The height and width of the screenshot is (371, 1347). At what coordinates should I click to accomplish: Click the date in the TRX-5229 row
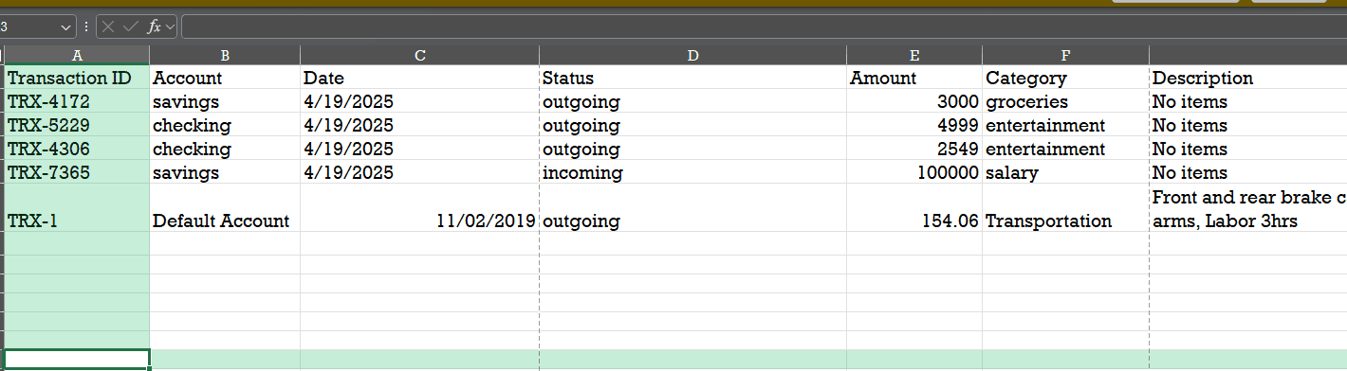(419, 125)
